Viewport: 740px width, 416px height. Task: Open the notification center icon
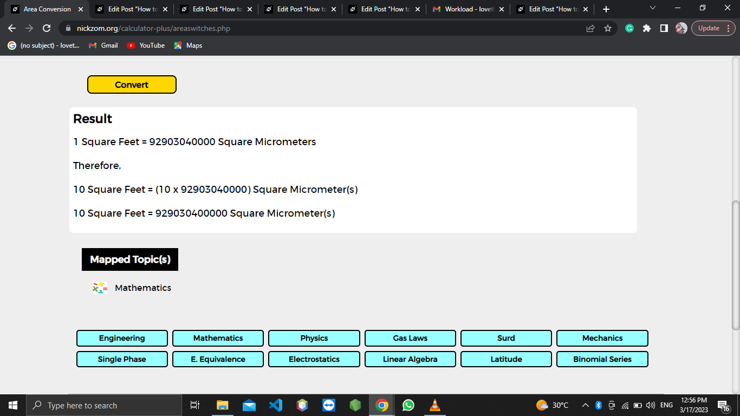pos(723,406)
